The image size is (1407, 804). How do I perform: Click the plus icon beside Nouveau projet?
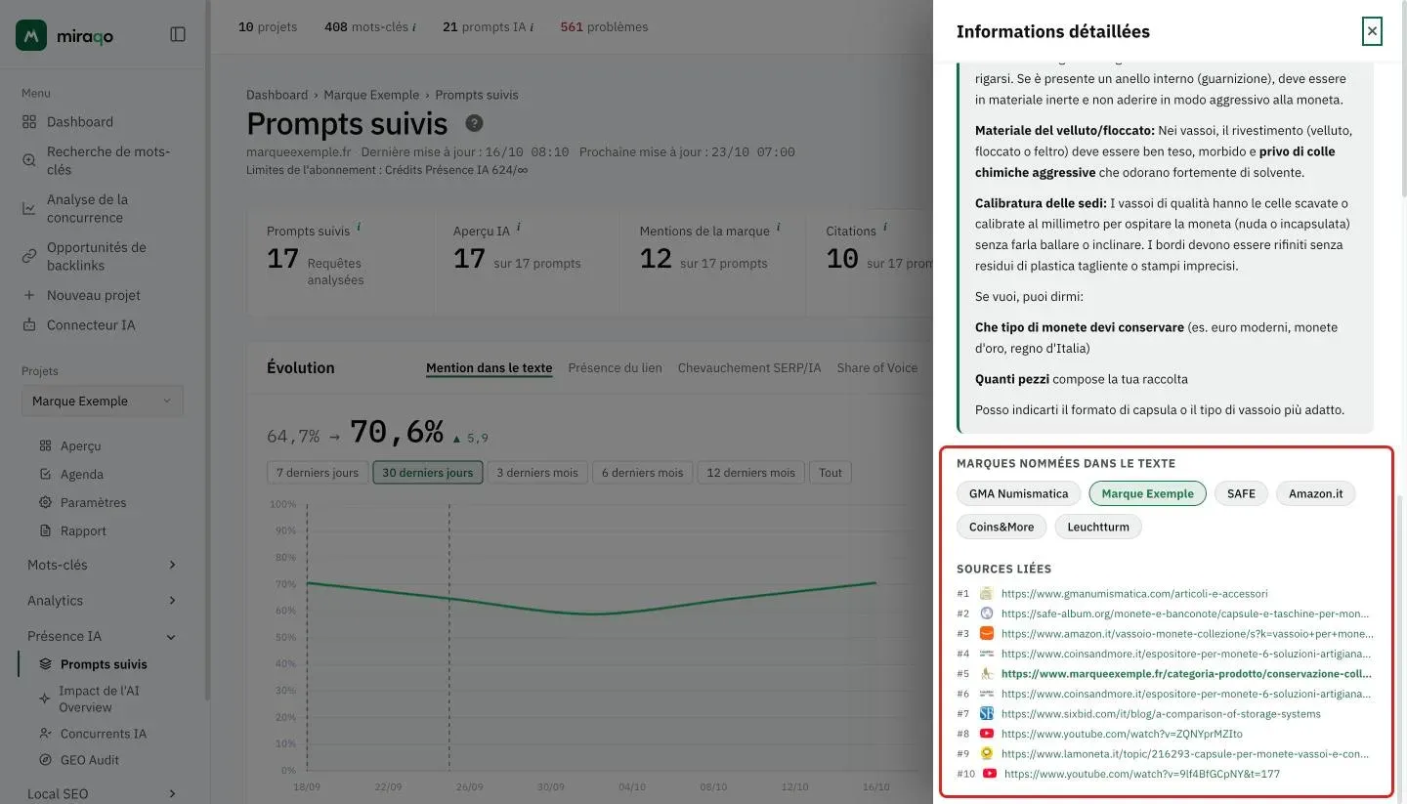click(28, 295)
